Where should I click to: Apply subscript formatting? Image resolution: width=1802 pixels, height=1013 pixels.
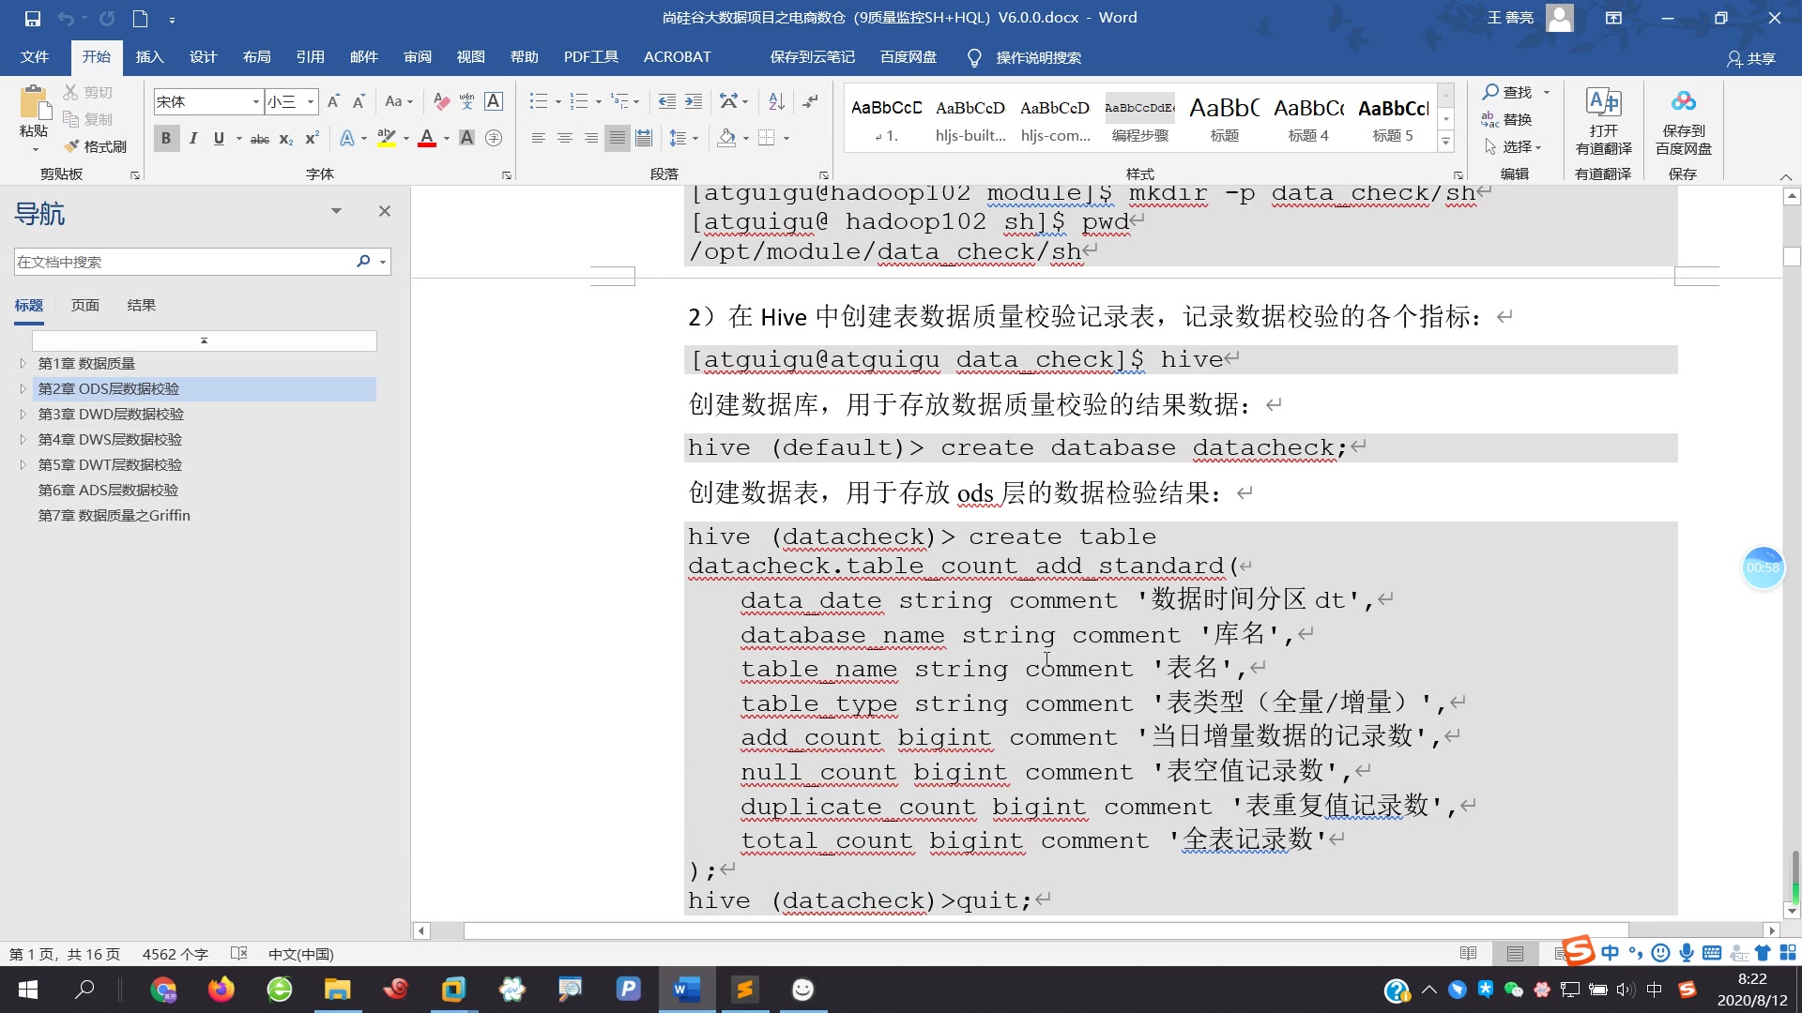click(x=286, y=139)
